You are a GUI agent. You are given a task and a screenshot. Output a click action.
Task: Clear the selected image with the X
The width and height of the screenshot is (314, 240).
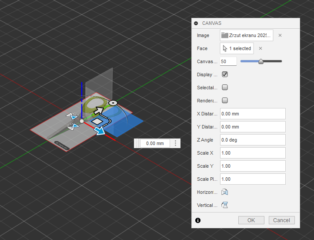click(280, 35)
